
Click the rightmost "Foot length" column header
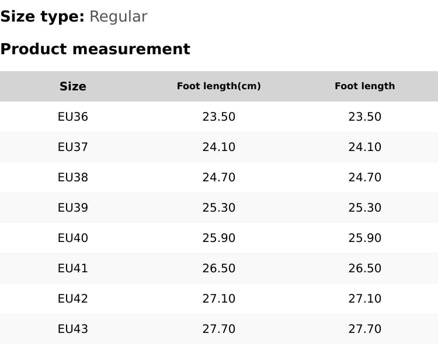point(365,86)
